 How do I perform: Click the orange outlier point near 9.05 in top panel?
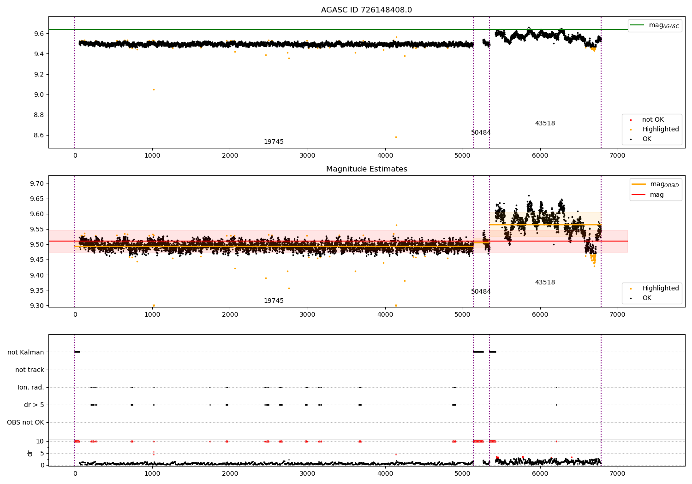pyautogui.click(x=154, y=89)
